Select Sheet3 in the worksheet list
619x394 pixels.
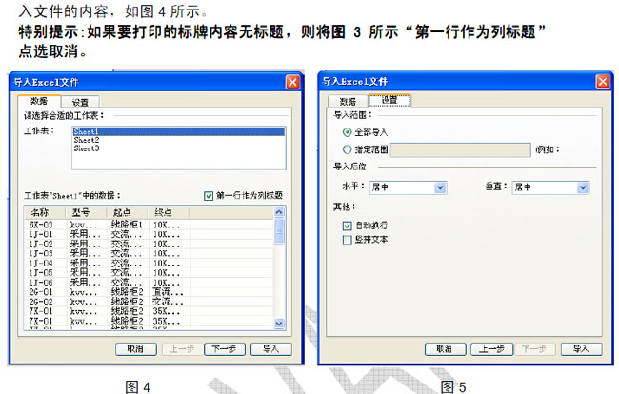coord(86,148)
